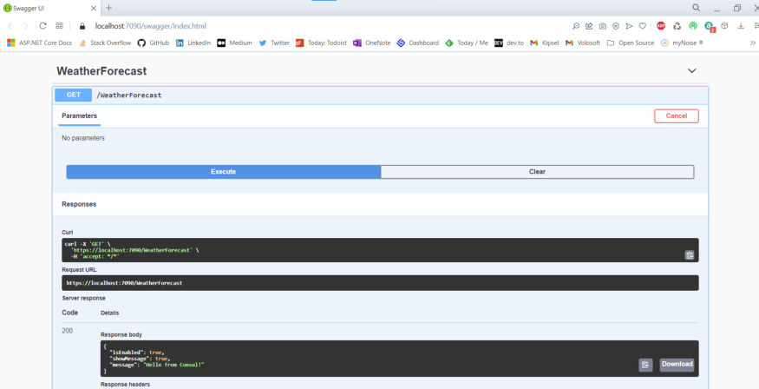This screenshot has width=759, height=389.
Task: Copy the response body to clipboard
Action: (x=645, y=365)
